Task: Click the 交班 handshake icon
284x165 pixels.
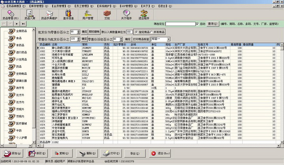Action: (107, 15)
